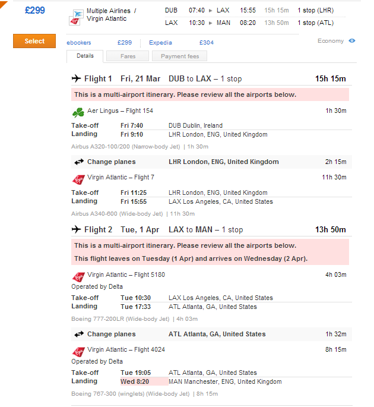Click the orange Select button
Viewport: 374px width, 407px height.
coord(34,41)
